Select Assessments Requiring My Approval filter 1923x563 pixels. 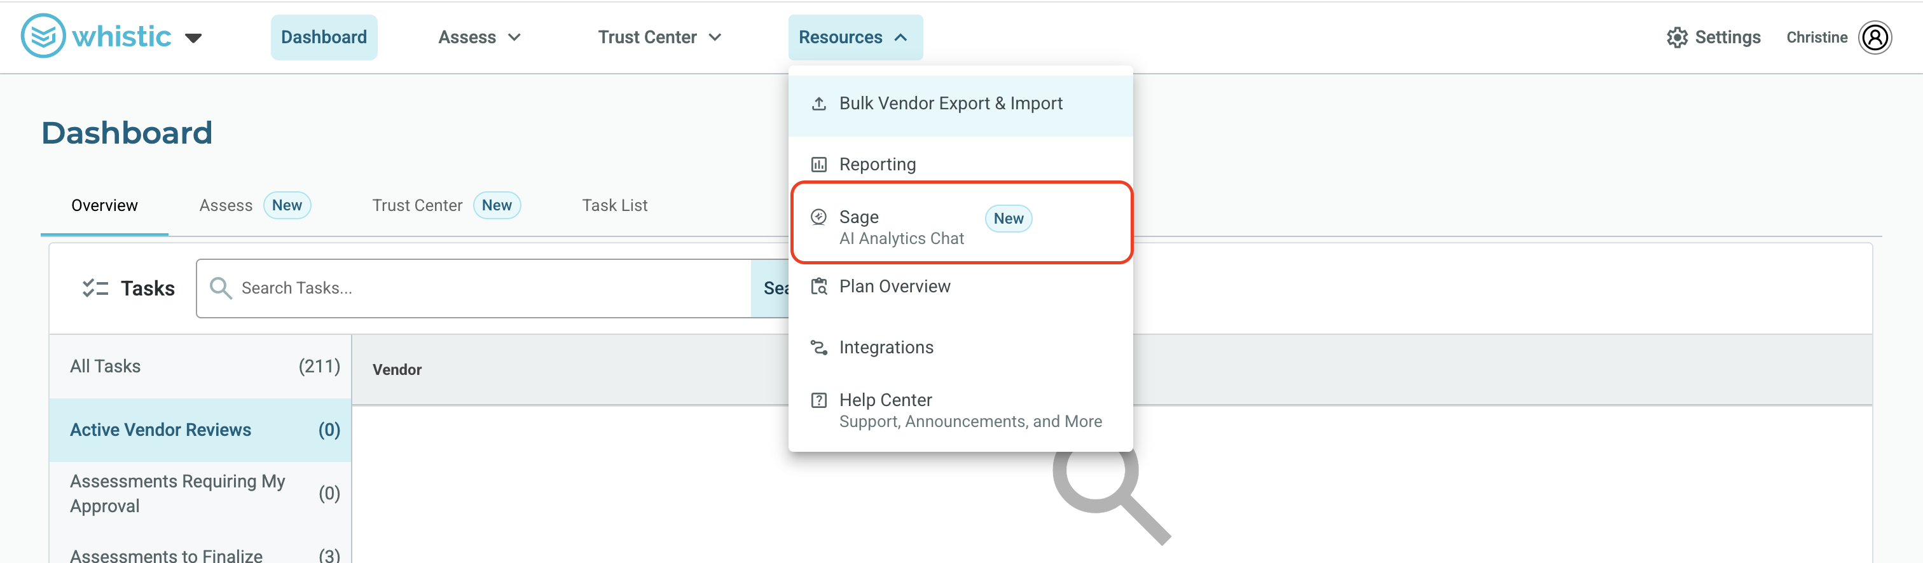200,493
